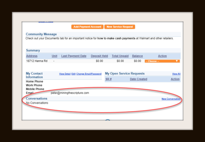Viewport: 205px width, 142px height.
Task: Expand the Choose action dropdown
Action: pos(162,61)
